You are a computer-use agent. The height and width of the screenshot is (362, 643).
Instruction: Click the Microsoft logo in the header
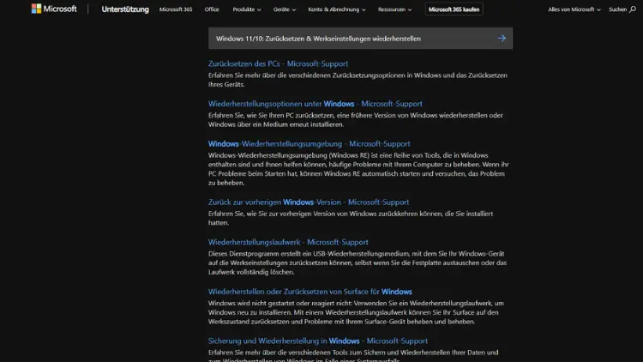point(54,9)
